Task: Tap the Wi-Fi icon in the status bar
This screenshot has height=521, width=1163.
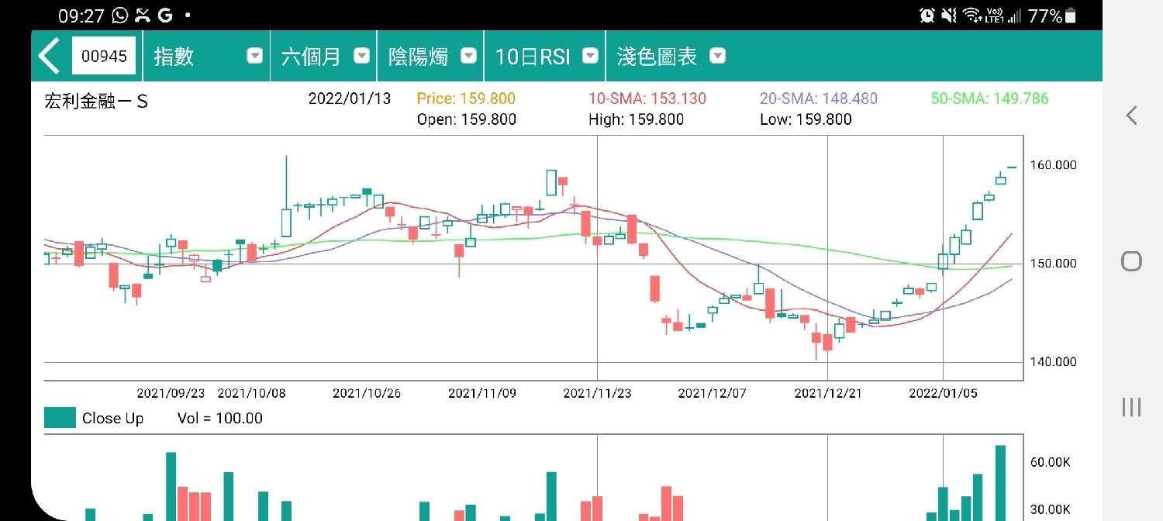Action: 971,16
